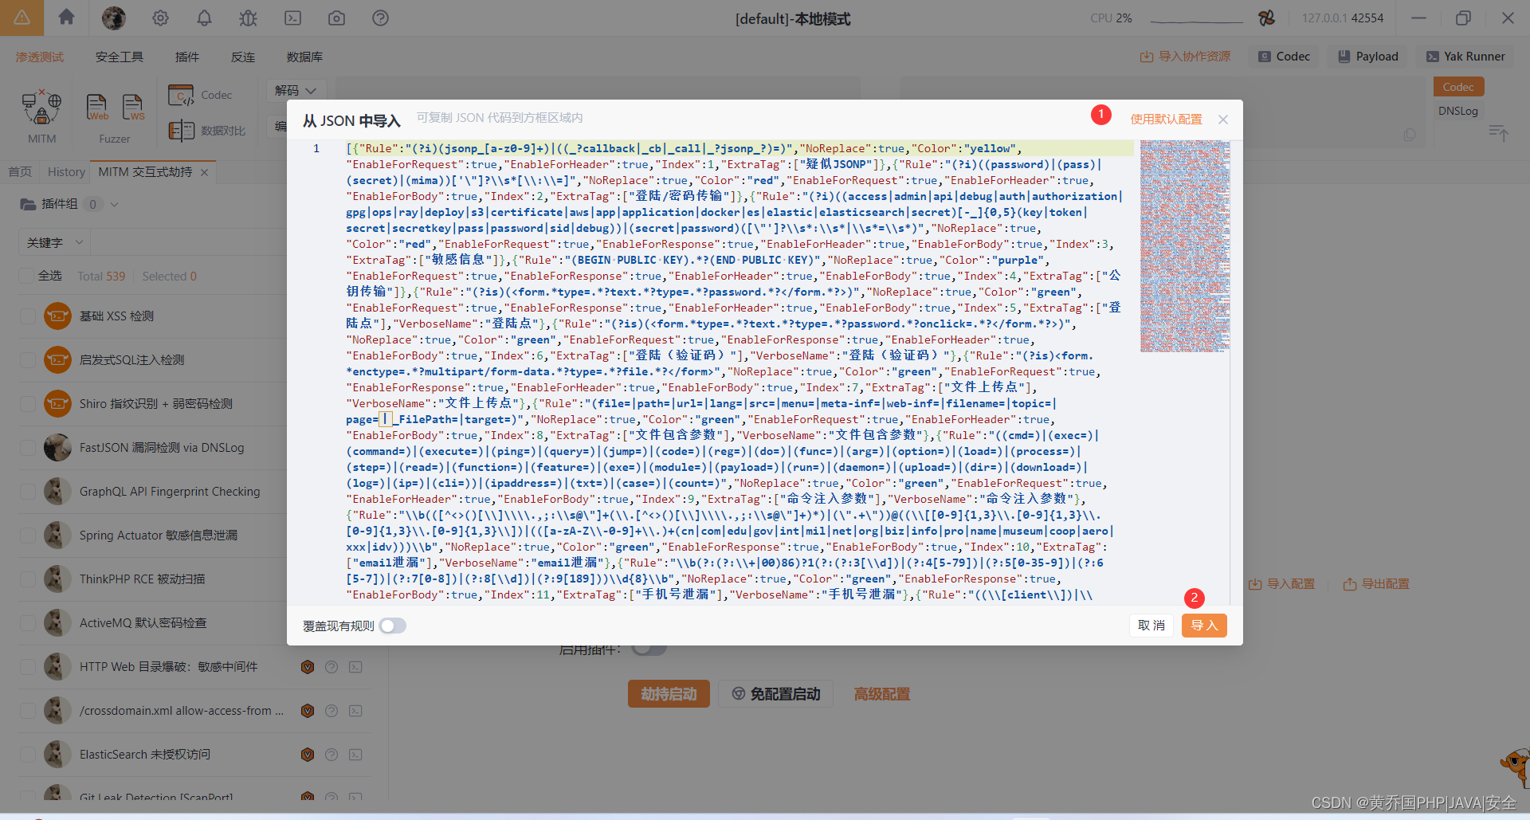The height and width of the screenshot is (820, 1530).
Task: Open 高级配置 link
Action: point(882,694)
